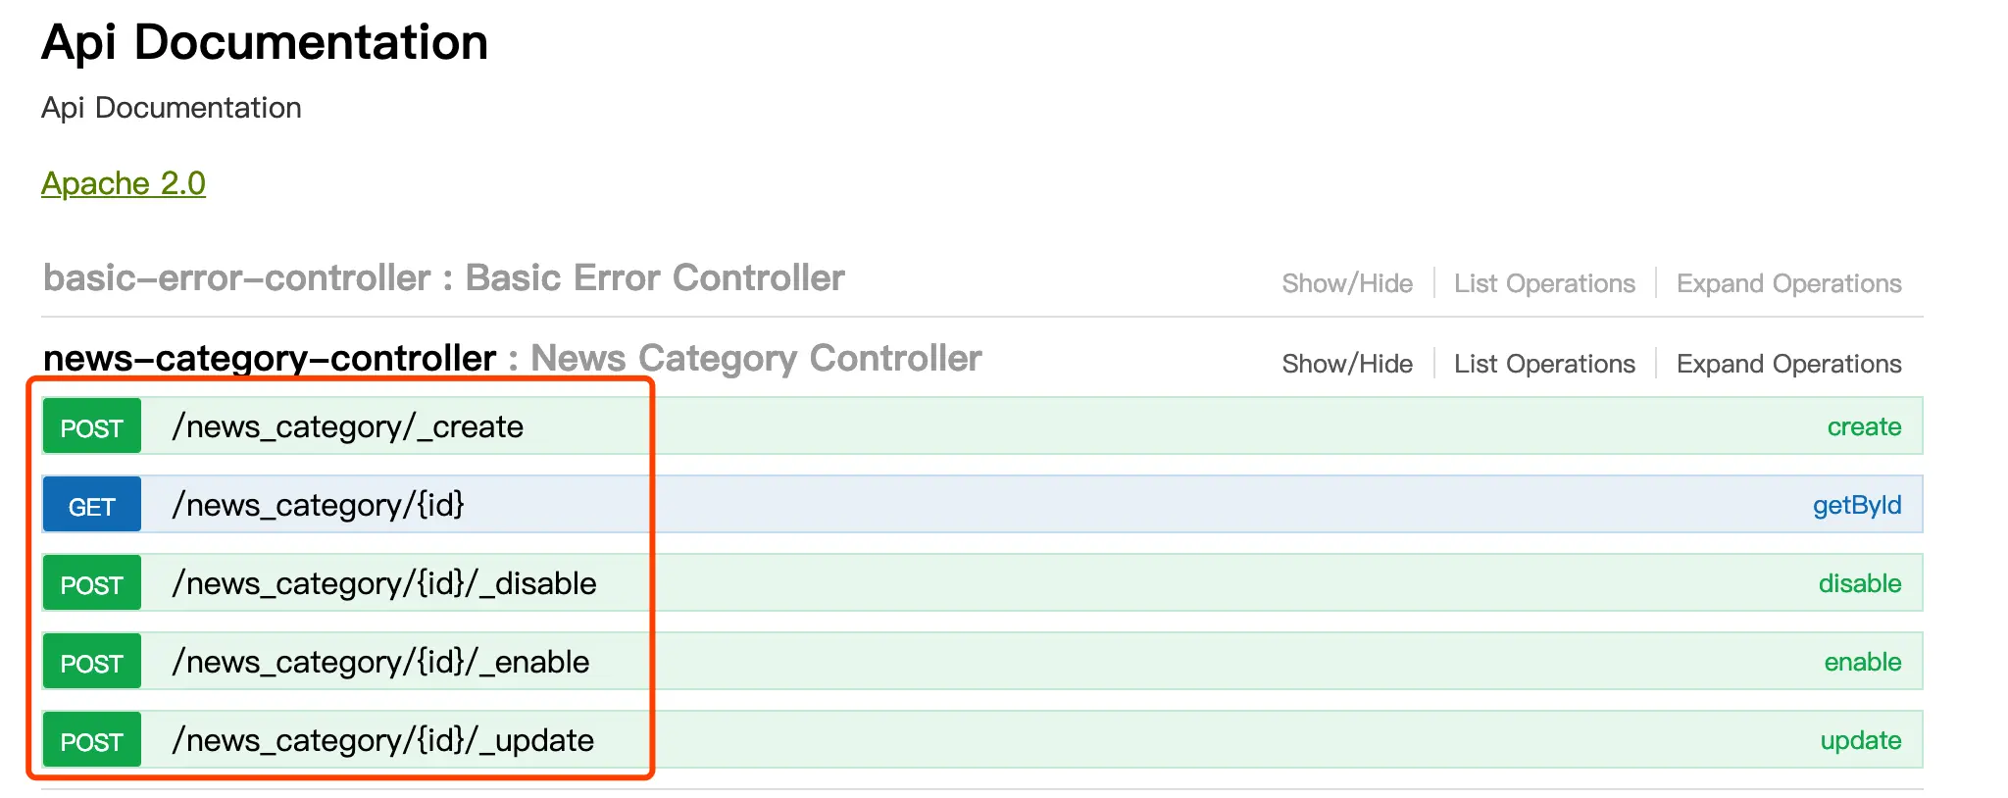Viewport: 2008px width, 798px height.
Task: Click POST badge for _enable endpoint
Action: [91, 662]
